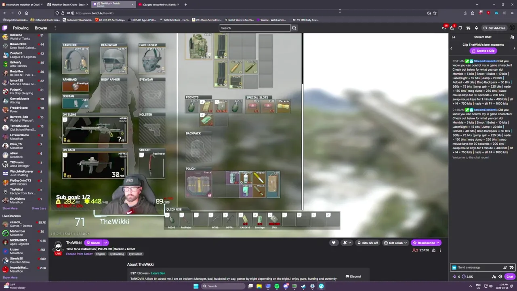517x291 pixels.
Task: Open the mod tools sword icon in chat
Action: coord(494,276)
